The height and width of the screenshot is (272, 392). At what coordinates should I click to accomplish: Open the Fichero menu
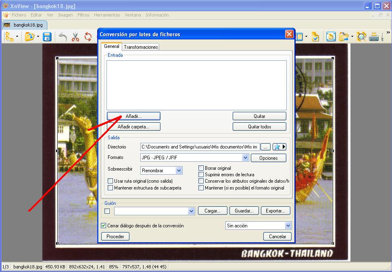tap(19, 15)
